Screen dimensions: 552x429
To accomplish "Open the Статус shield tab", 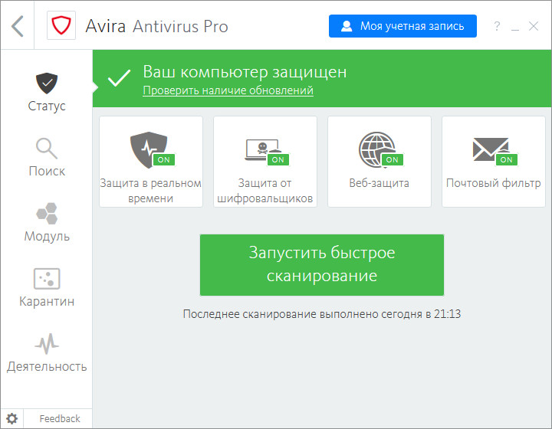I will pyautogui.click(x=46, y=92).
